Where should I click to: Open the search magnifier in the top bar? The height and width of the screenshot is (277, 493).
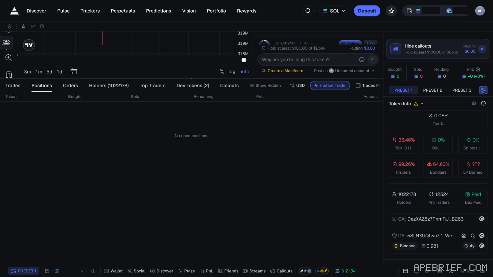tap(308, 11)
